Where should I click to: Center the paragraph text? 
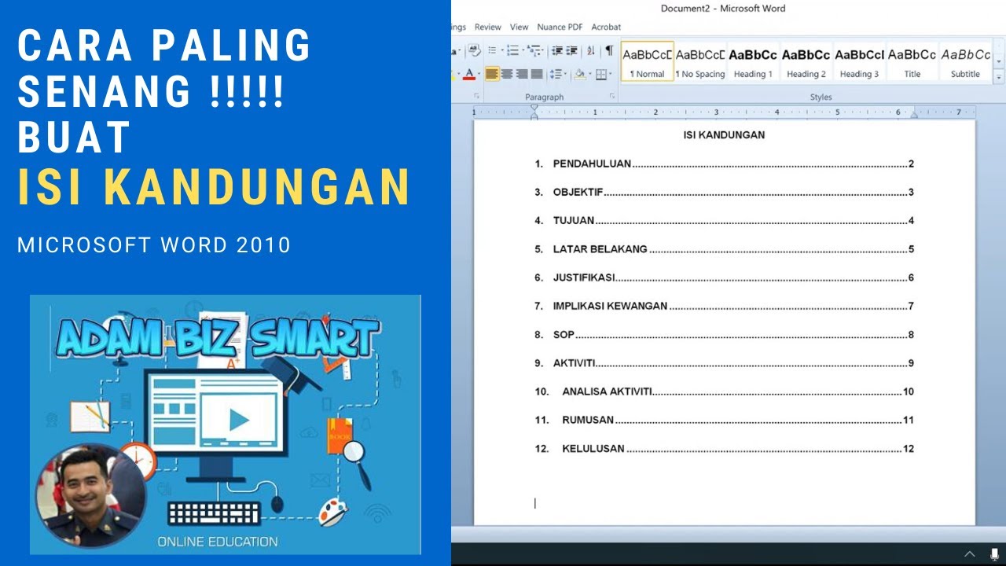tap(507, 74)
